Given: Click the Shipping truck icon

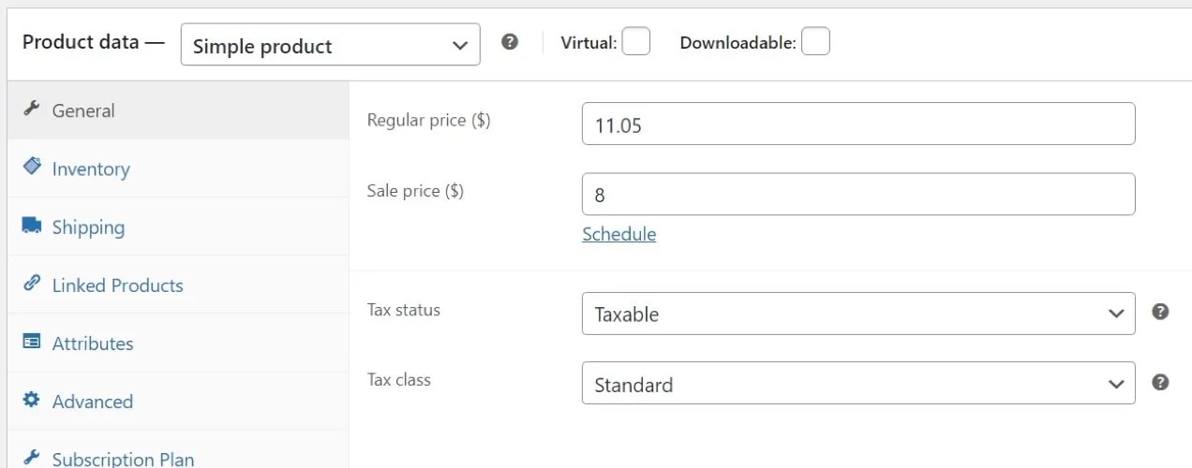Looking at the screenshot, I should pos(32,226).
